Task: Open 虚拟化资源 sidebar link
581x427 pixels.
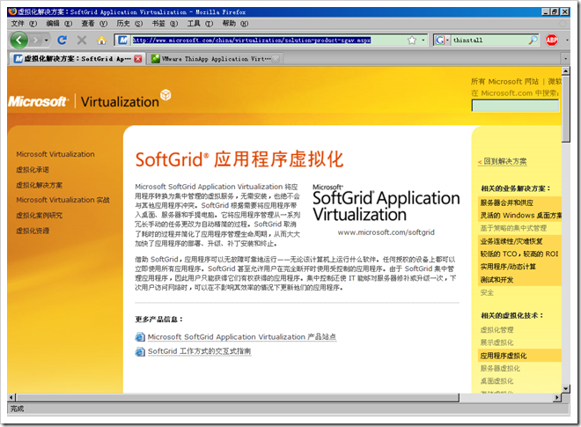Action: (x=33, y=231)
